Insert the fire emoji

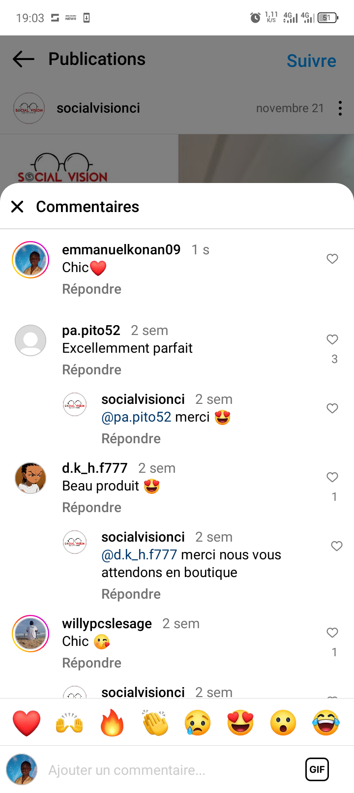coord(112,723)
